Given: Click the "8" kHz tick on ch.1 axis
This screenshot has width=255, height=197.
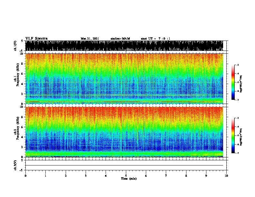Looking at the screenshot, I should [x=23, y=64].
